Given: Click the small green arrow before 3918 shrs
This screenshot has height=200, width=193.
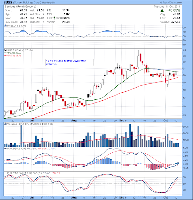Looking at the screenshot, I should pos(54,18).
